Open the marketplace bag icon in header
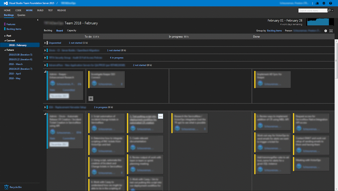The image size is (338, 191). (317, 3)
